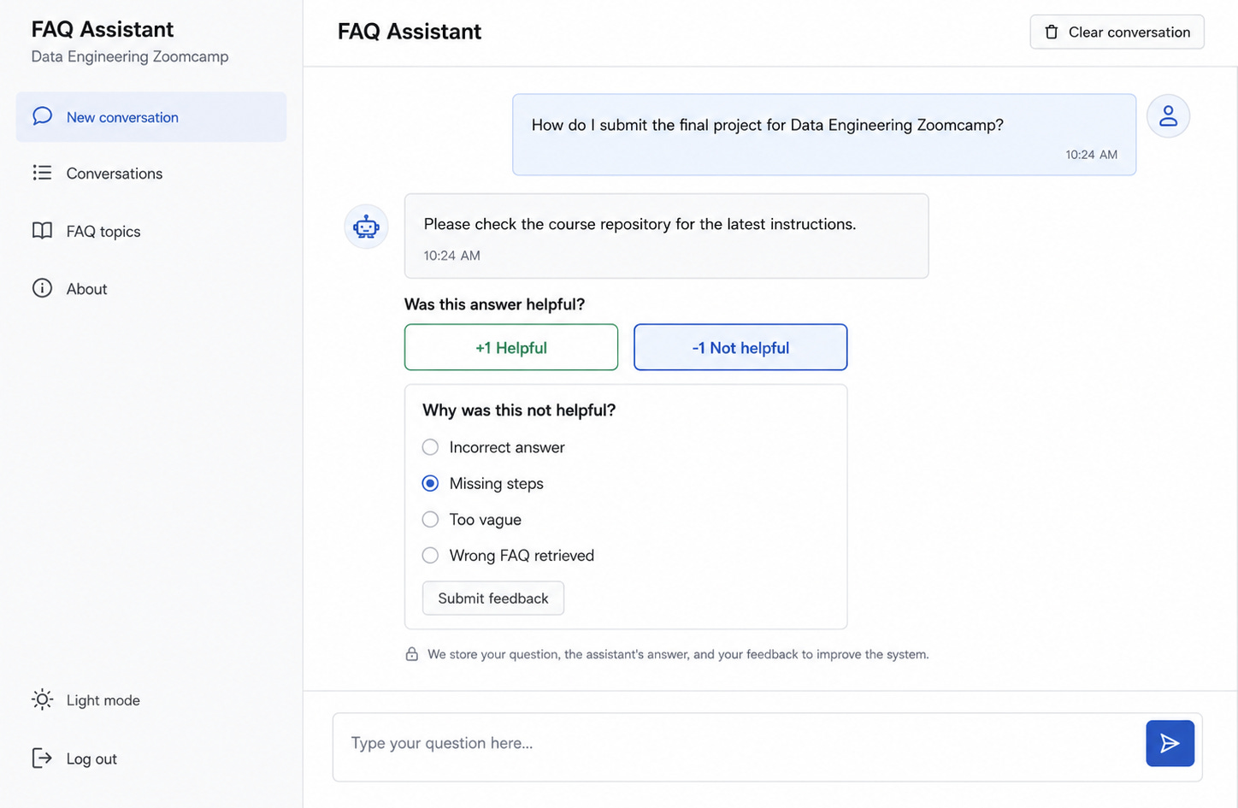Click the logout arrow icon beside Log out

[x=42, y=758]
